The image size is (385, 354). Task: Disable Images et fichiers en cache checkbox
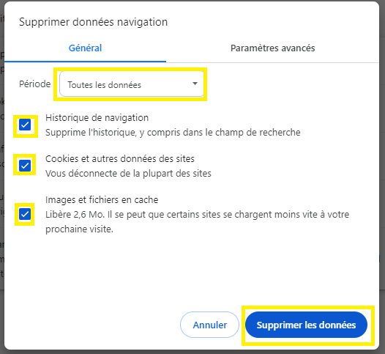25,214
